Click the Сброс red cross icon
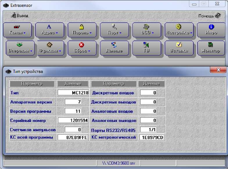Screen dimensions: 228x169 tap(81, 45)
